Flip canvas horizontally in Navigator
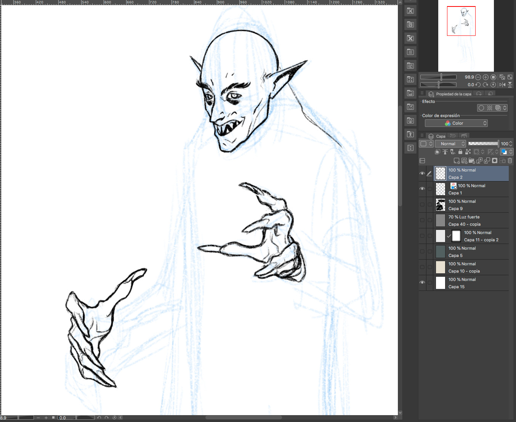The image size is (516, 422). point(502,85)
